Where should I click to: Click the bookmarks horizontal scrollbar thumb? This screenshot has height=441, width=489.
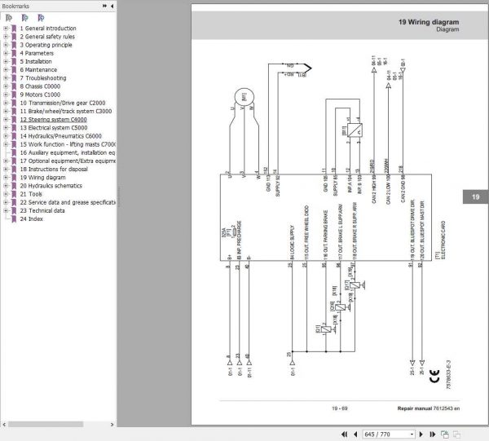point(46,425)
